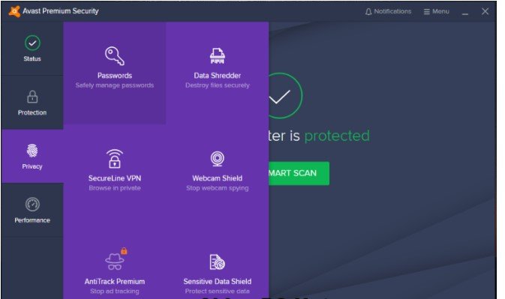Screen dimensions: 505x299
Task: Click the Passwords tile title text
Action: (115, 76)
